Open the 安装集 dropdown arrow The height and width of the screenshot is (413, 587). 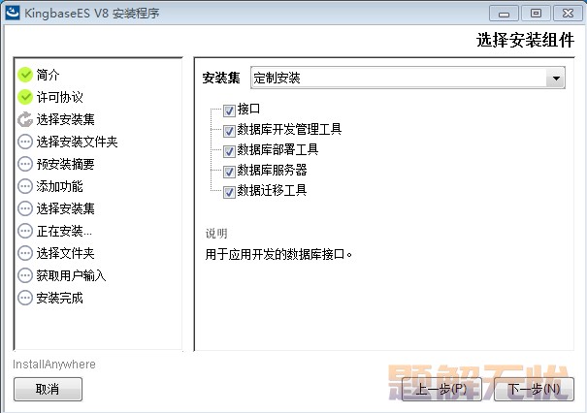(x=556, y=79)
